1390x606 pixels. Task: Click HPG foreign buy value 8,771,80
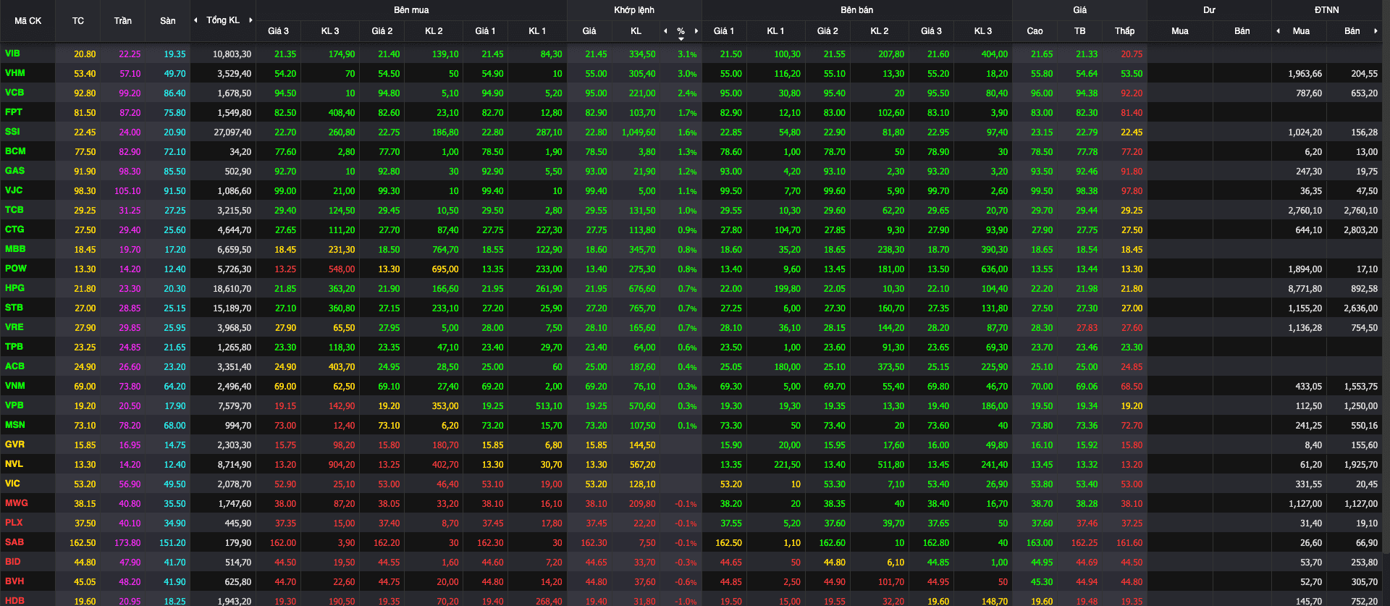click(1305, 289)
